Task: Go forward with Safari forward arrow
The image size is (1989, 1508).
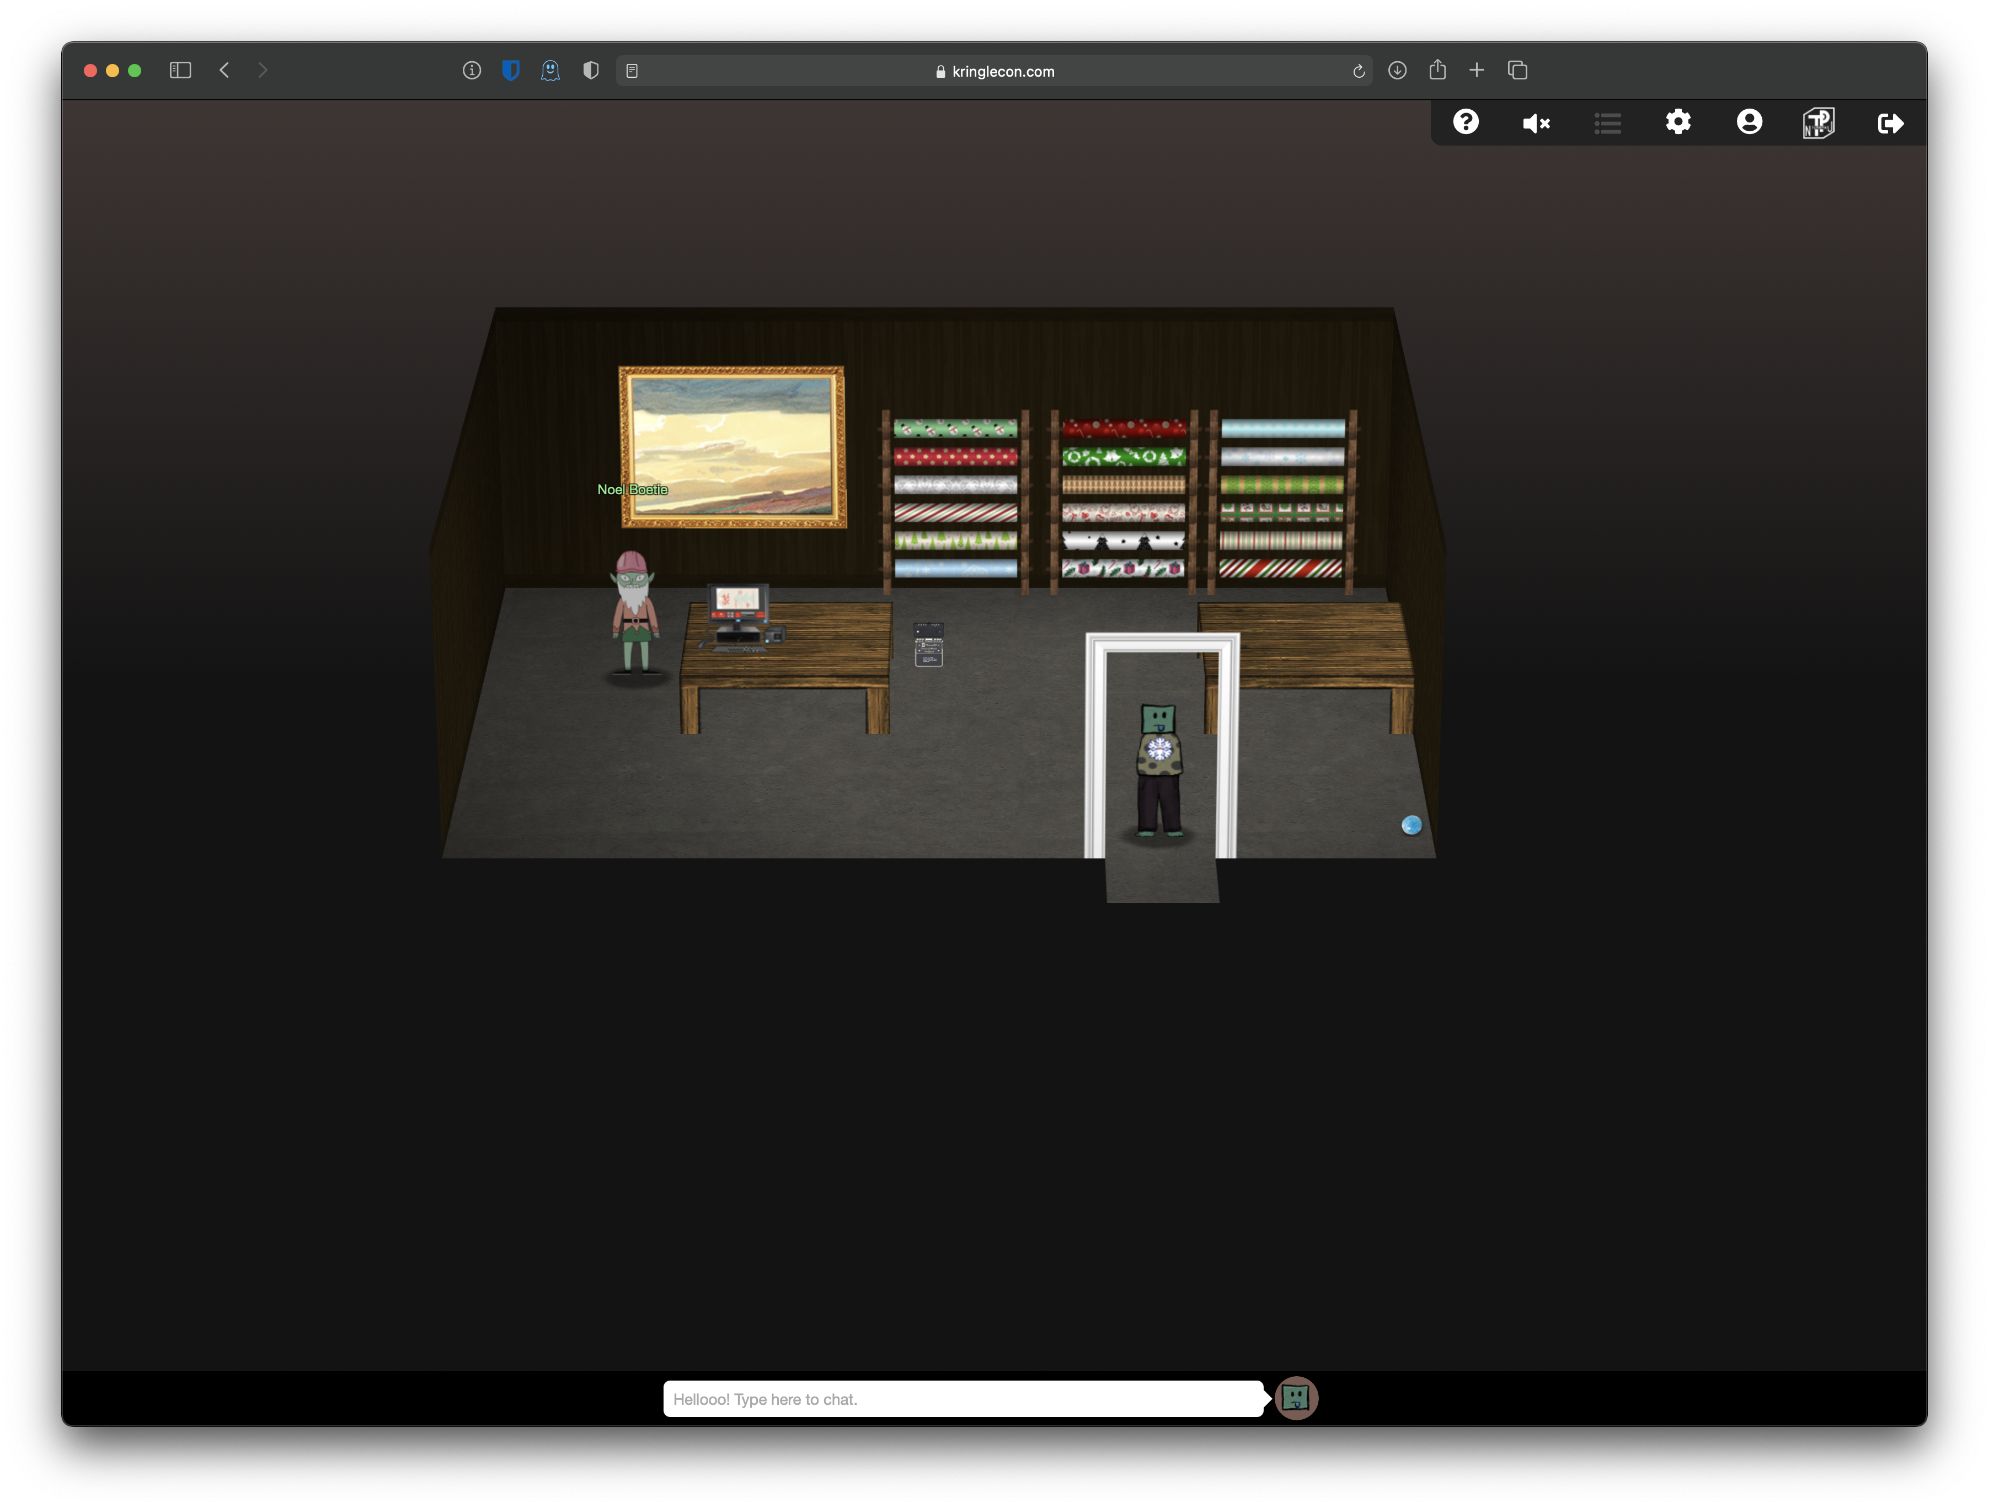Action: [x=263, y=70]
